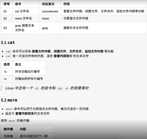Viewport: 147px width, 139px height.
Task: Click the '5.2 more' heading
Action: pyautogui.click(x=9, y=100)
